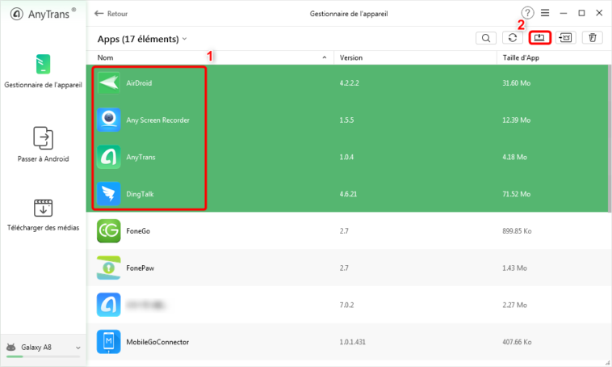The width and height of the screenshot is (612, 367).
Task: Expand the Apps (17 éléments) dropdown
Action: [x=184, y=39]
